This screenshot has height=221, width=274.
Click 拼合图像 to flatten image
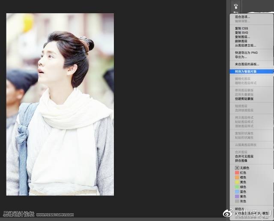[241, 160]
